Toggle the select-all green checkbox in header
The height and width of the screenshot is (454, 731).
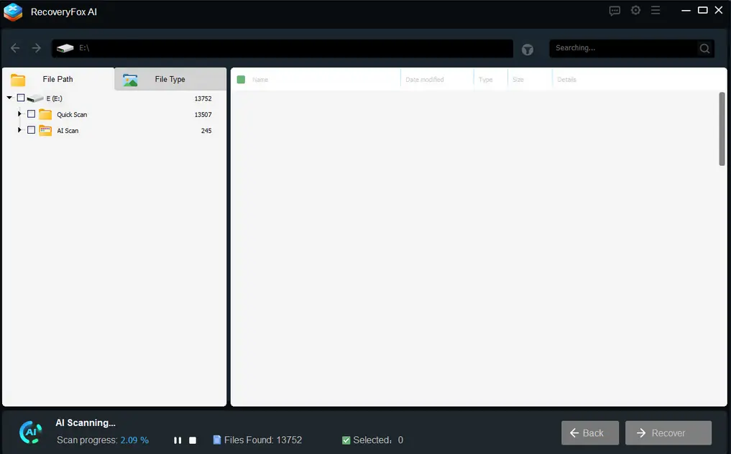click(x=241, y=79)
